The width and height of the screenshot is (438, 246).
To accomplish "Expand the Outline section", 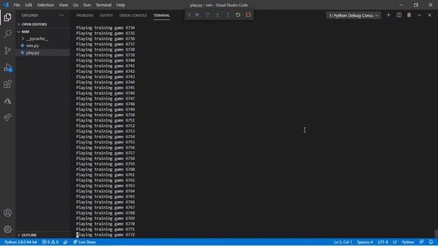I will click(x=42, y=235).
